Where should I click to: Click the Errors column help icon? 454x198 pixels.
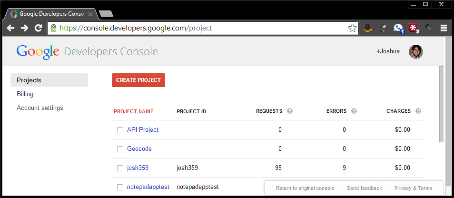[354, 111]
